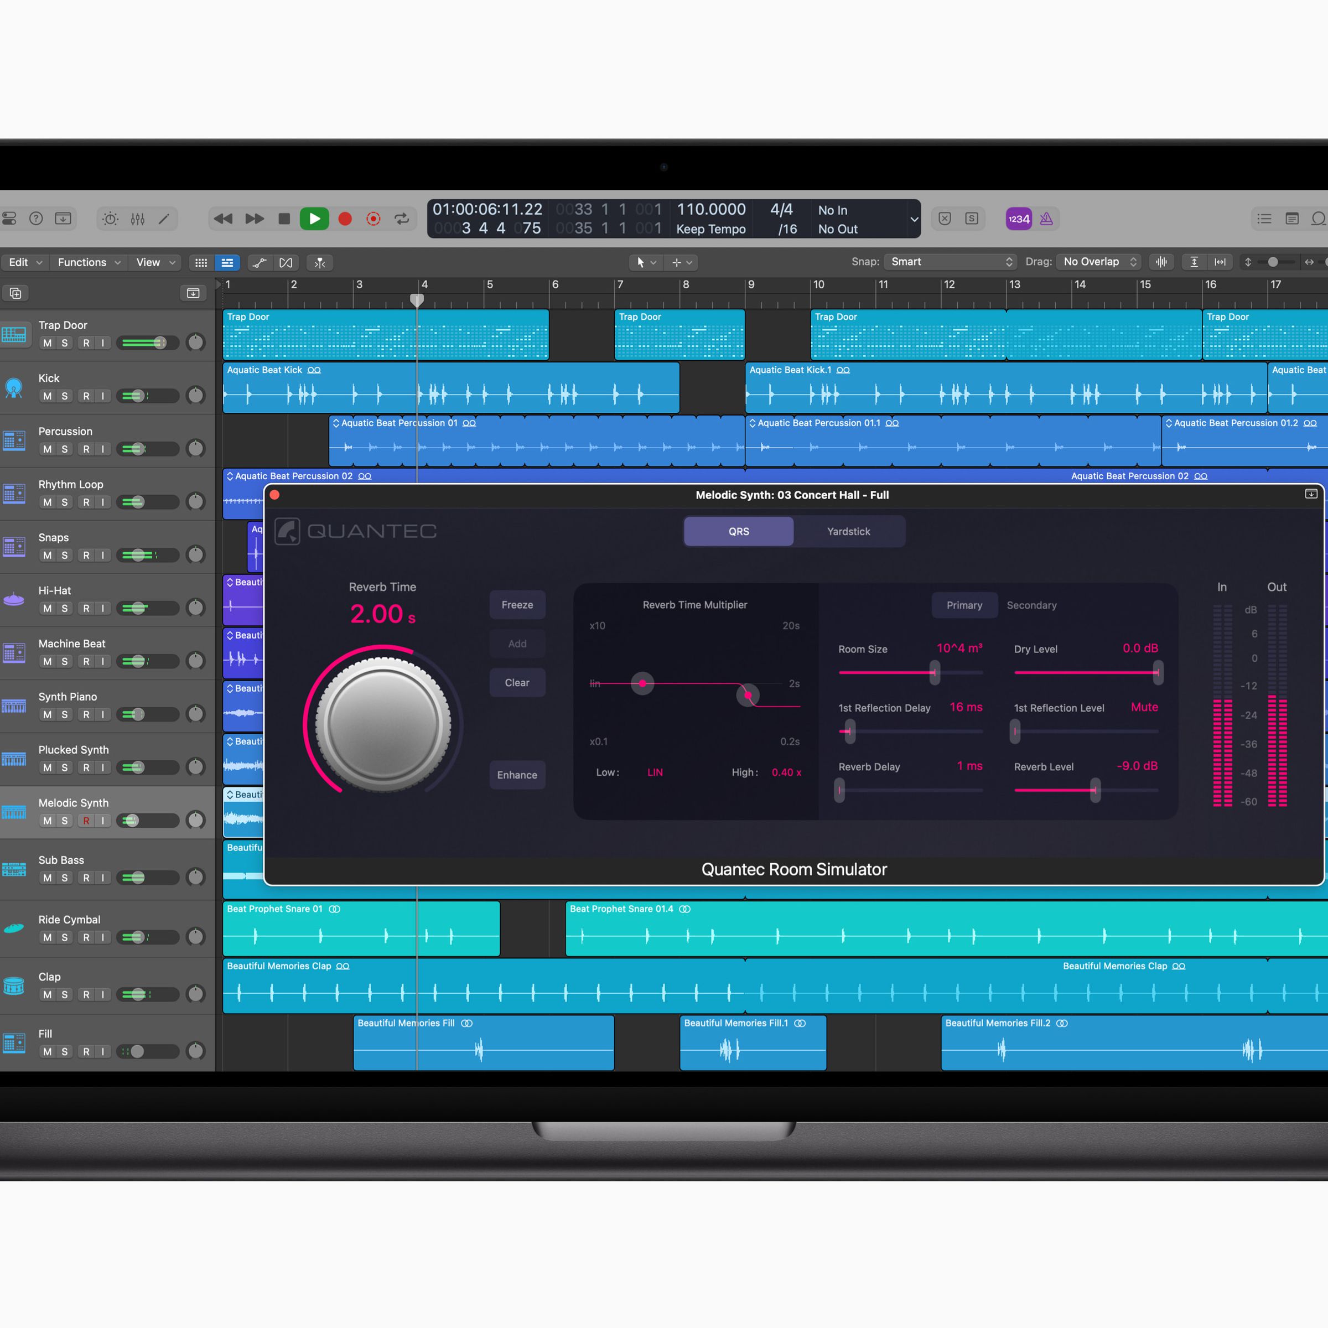Enable input monitoring on Percussion track
This screenshot has height=1328, width=1328.
(102, 449)
